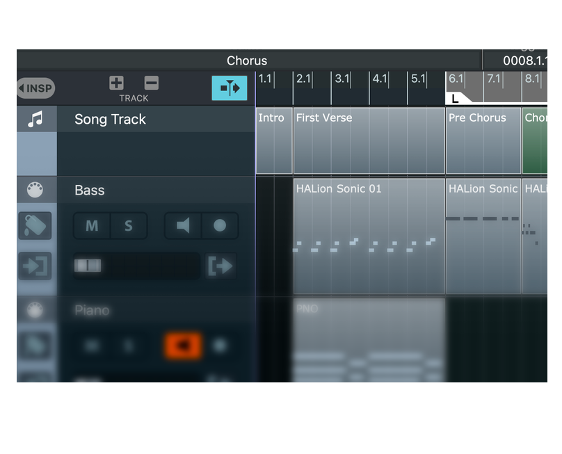Disable the orange monitor button on Piano
The height and width of the screenshot is (454, 562).
183,344
